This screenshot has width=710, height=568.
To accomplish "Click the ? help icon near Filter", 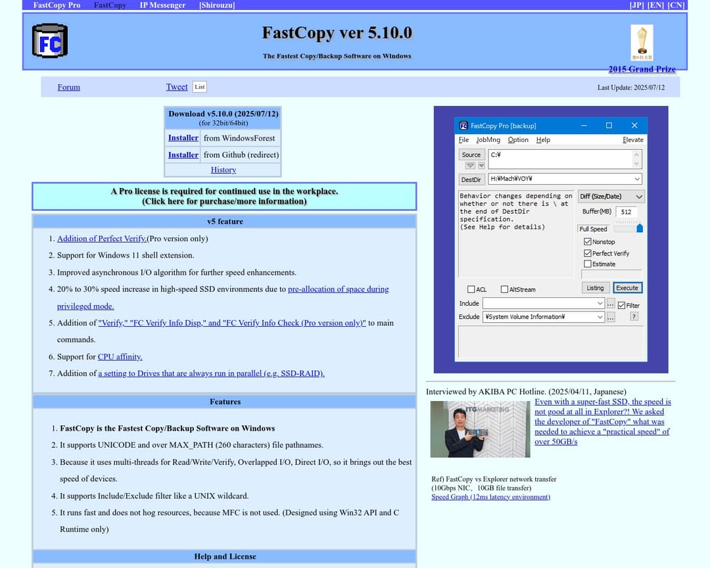I will click(x=634, y=317).
